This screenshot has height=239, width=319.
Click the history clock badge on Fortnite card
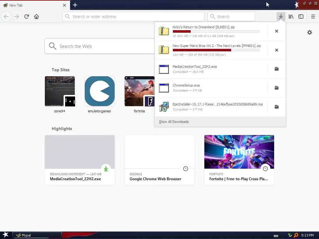pos(265,168)
